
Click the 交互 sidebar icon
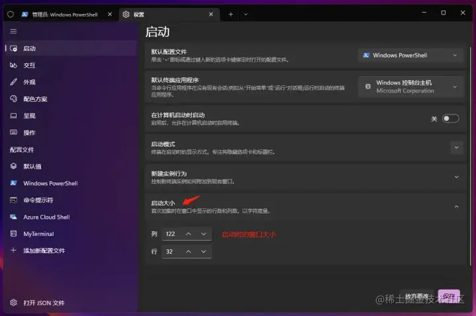[x=13, y=65]
